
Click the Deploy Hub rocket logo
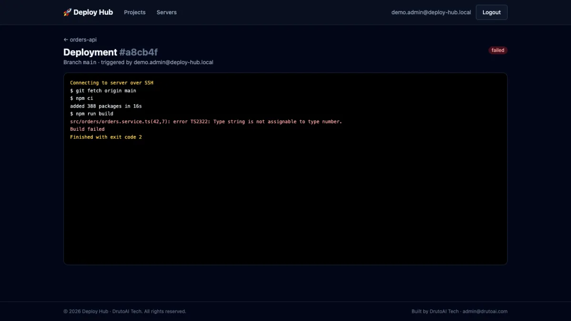point(88,12)
